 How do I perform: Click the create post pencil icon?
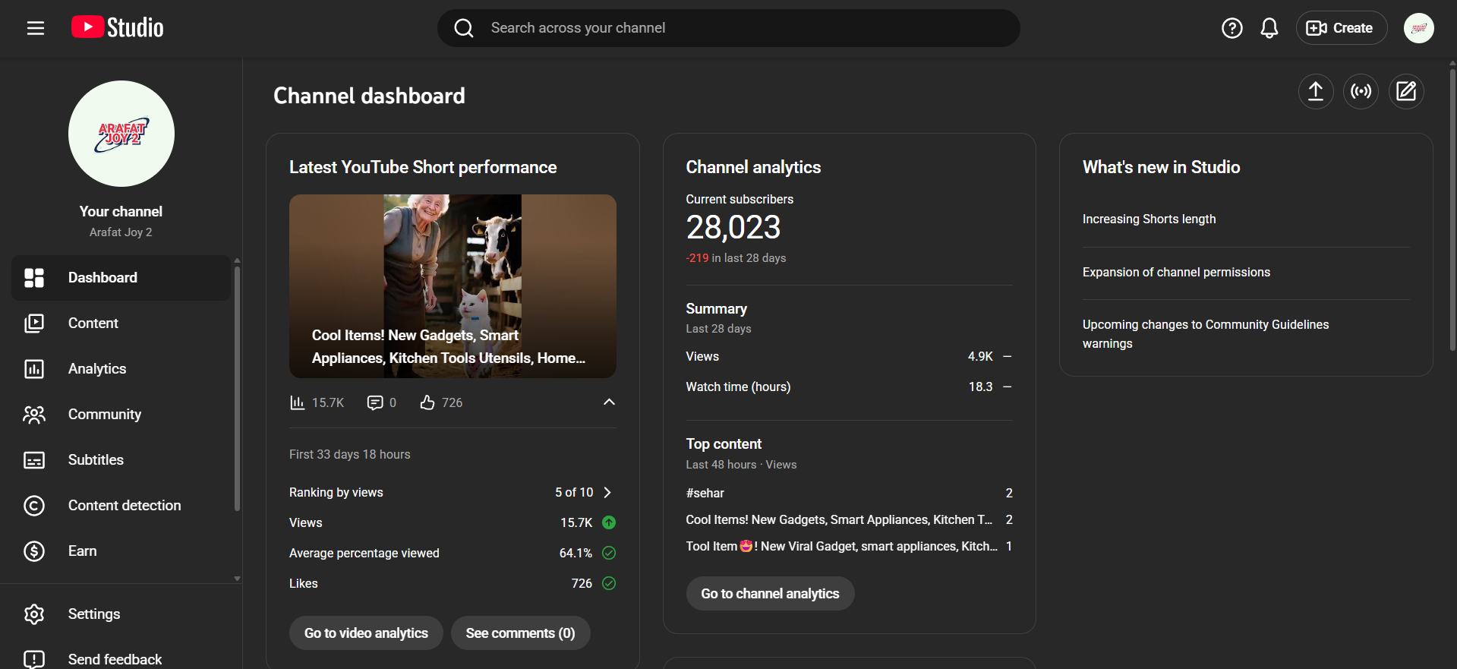(x=1406, y=92)
